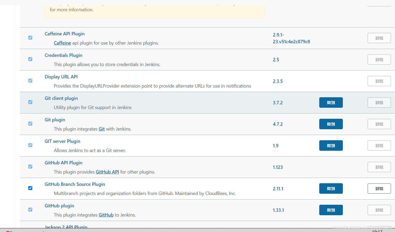Click 'Utility plugin for Git support in Jenkins'
This screenshot has height=232, width=395.
pos(93,107)
